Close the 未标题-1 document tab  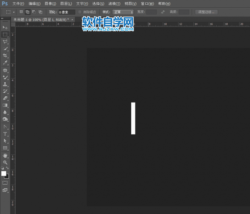click(x=72, y=19)
